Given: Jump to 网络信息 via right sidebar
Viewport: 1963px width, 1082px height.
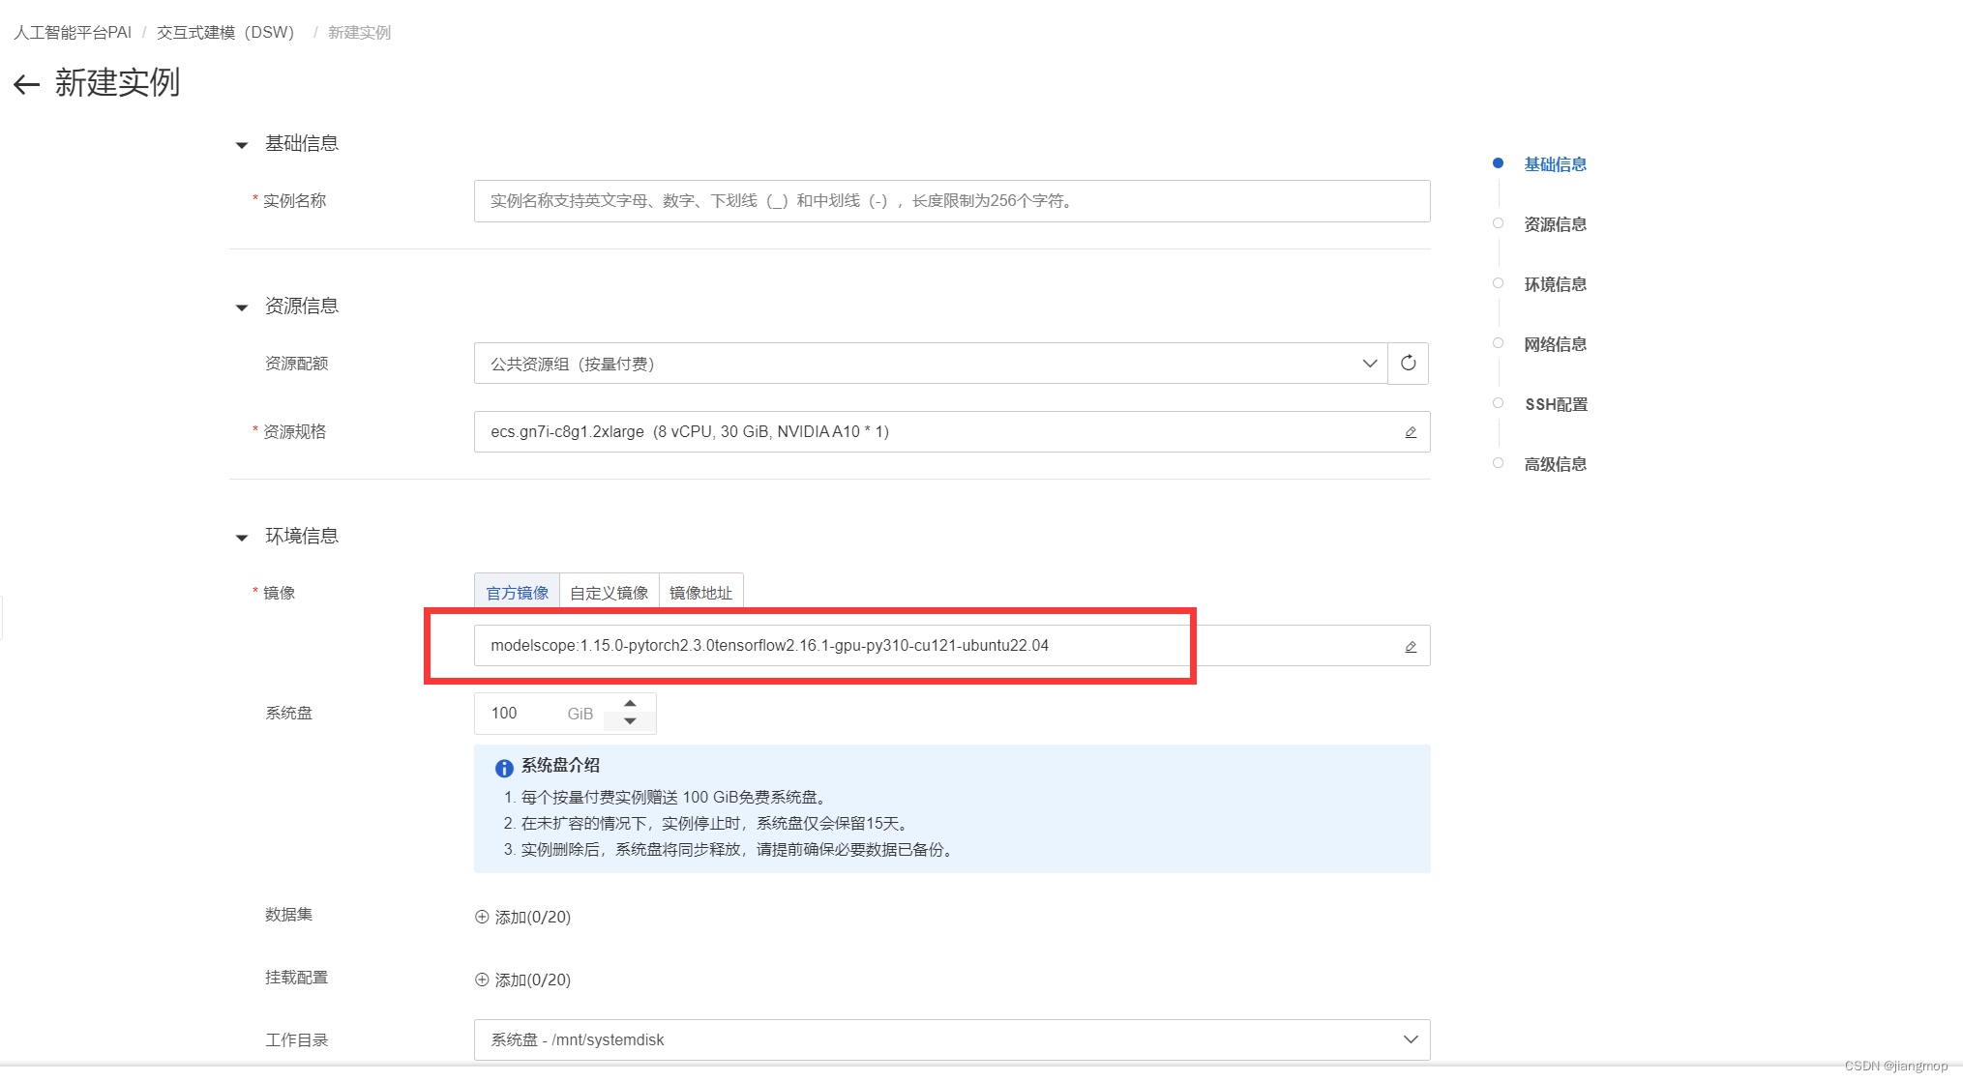Looking at the screenshot, I should 1554,344.
